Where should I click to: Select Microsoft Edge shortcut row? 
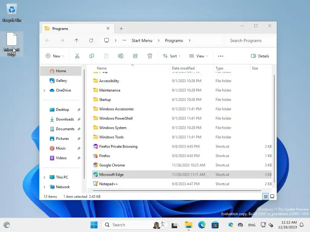182,175
